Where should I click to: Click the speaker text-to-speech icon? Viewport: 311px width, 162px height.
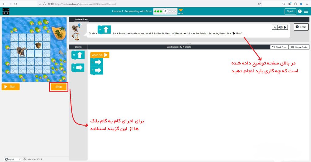click(x=280, y=27)
